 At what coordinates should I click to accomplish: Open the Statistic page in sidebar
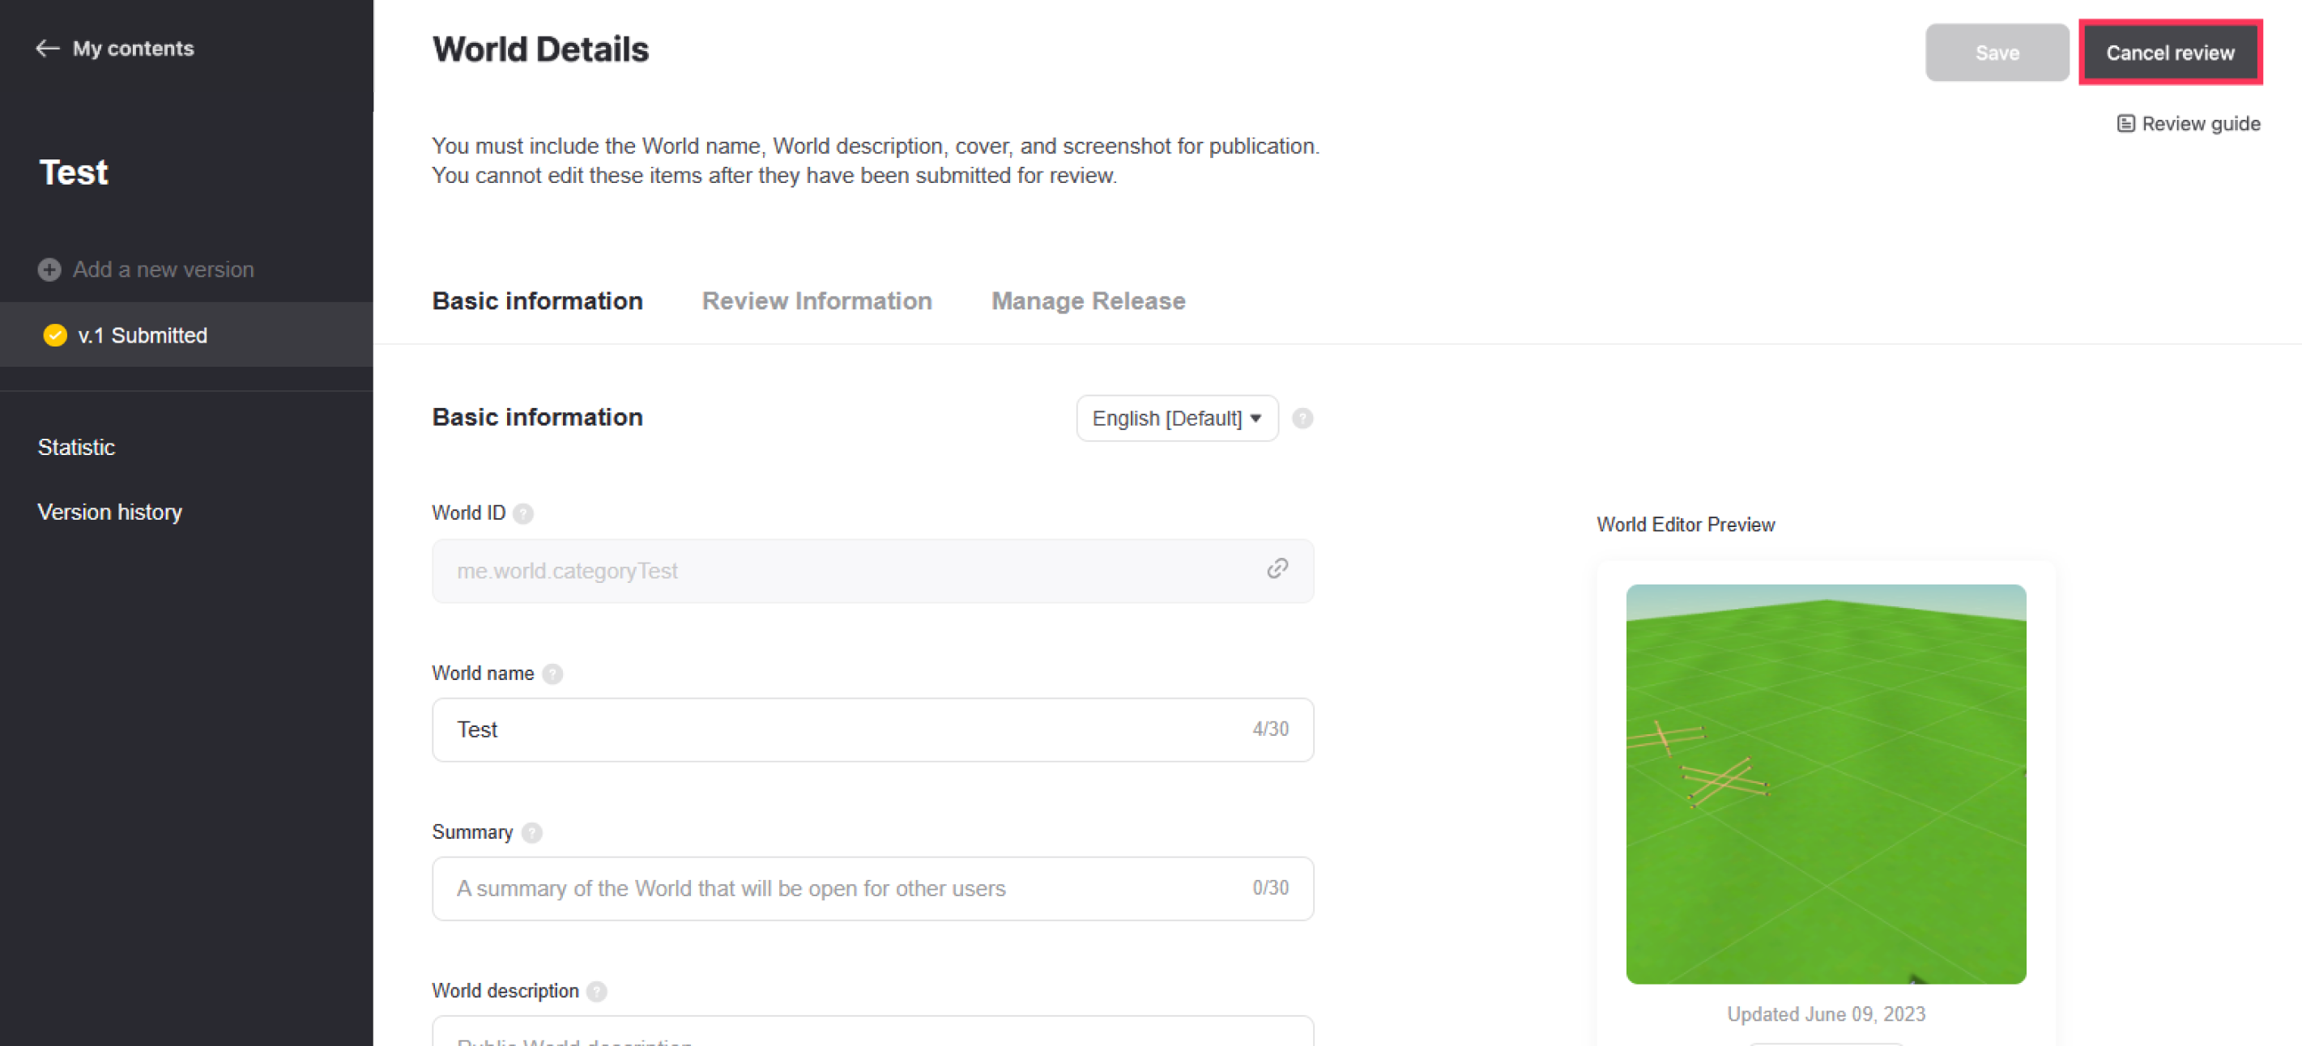(x=76, y=447)
